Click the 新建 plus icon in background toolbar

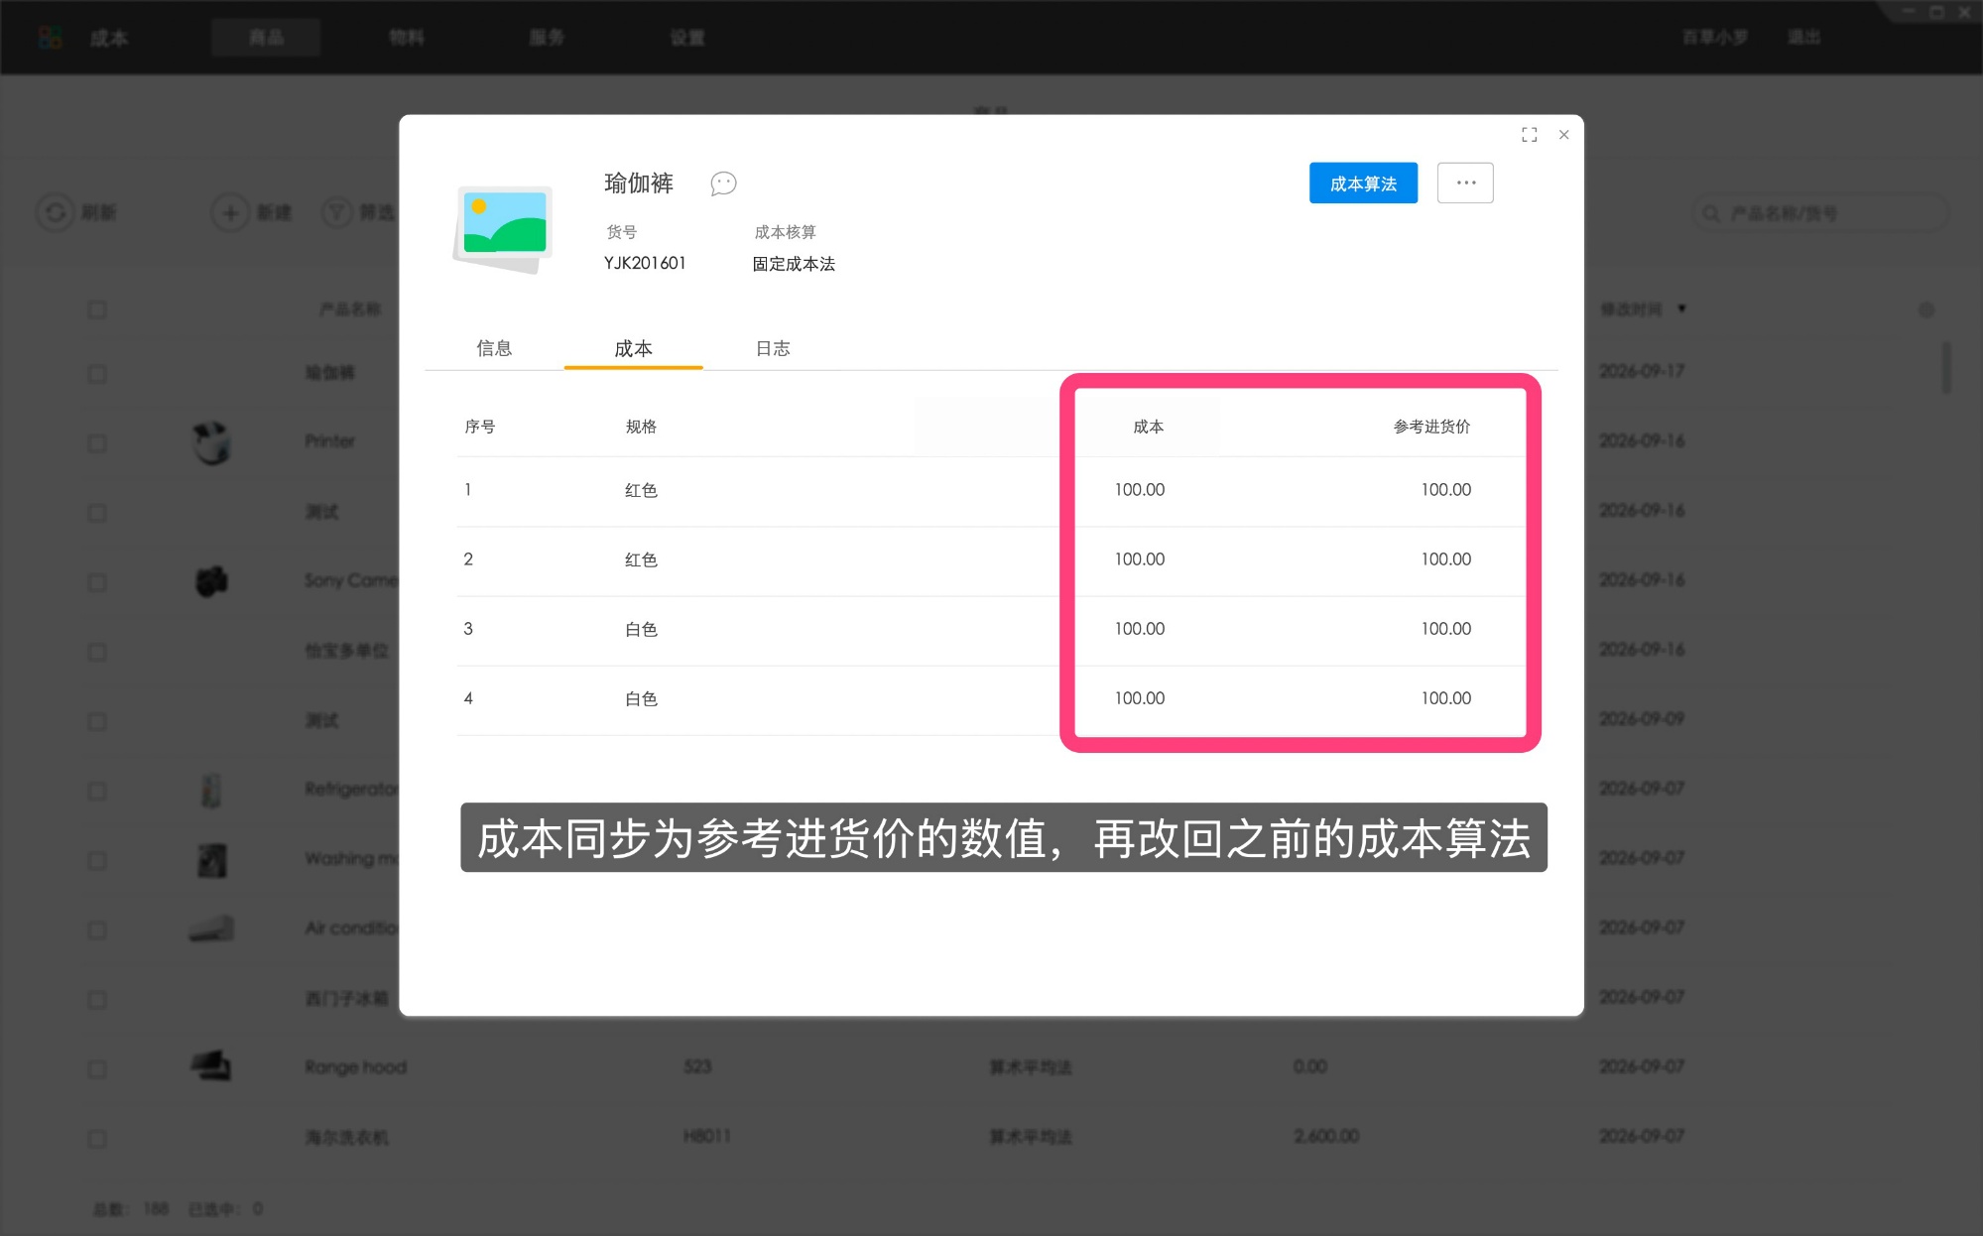[x=230, y=212]
